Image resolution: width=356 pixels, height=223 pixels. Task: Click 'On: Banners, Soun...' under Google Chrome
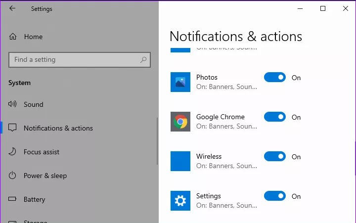point(226,126)
